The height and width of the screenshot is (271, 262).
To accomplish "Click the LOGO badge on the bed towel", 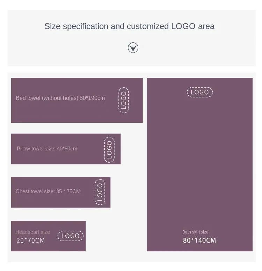I will click(124, 100).
